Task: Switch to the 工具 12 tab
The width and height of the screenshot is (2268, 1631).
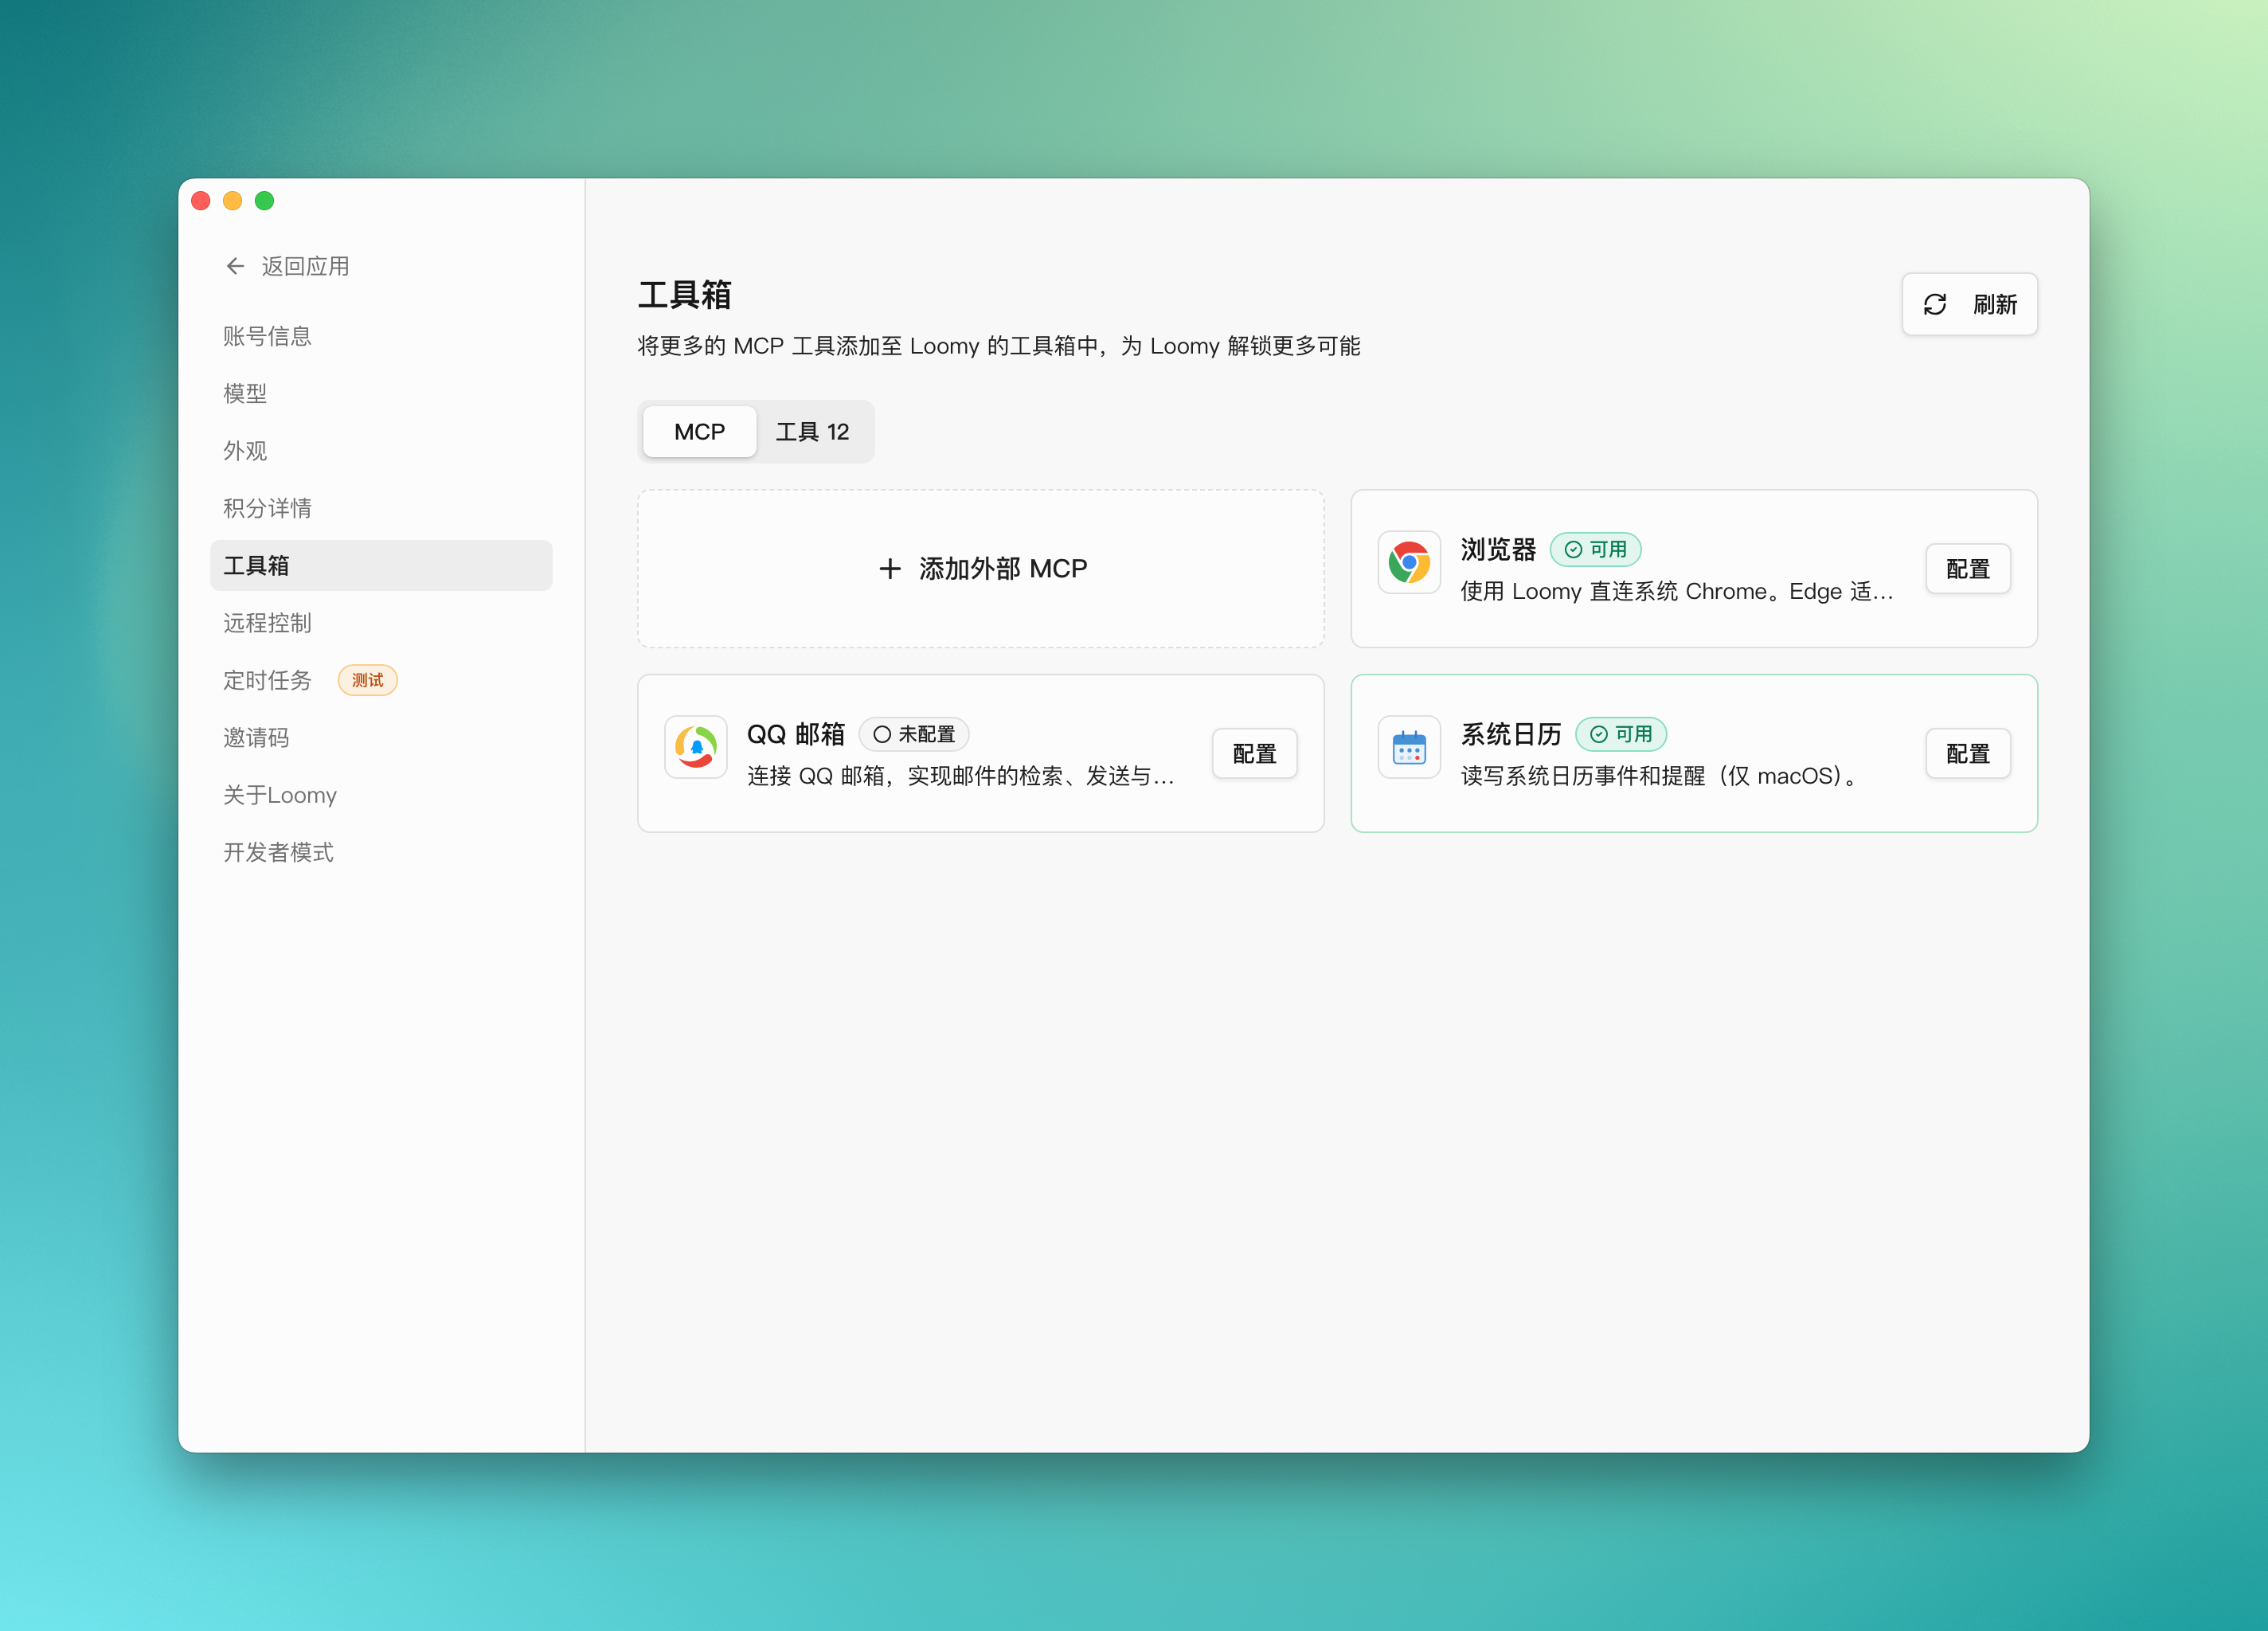Action: tap(813, 431)
